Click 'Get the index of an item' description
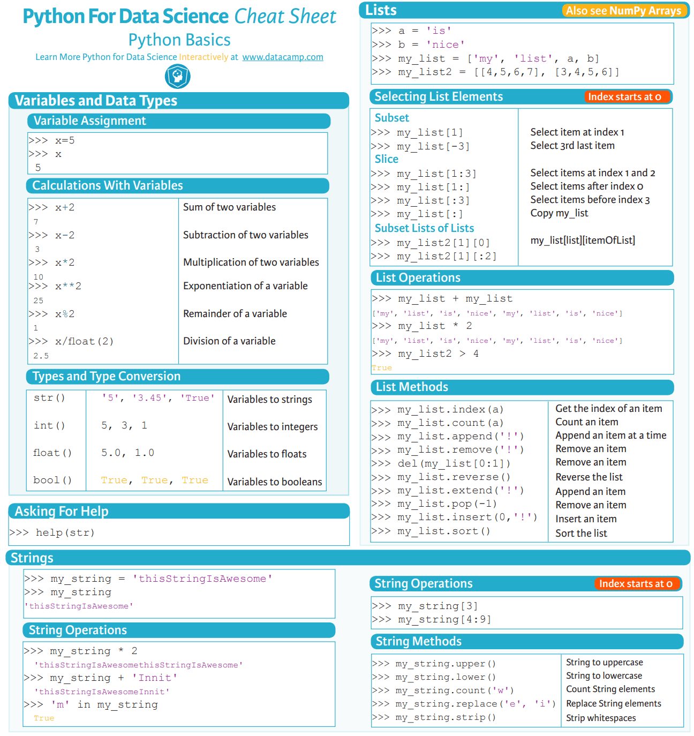The height and width of the screenshot is (736, 694). [608, 408]
